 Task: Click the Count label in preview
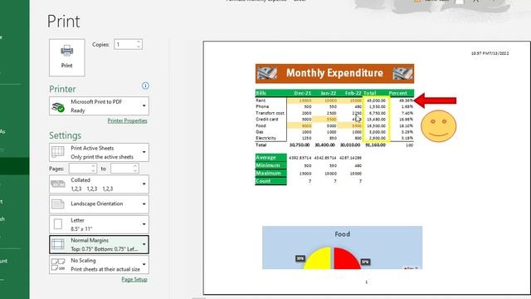point(270,181)
